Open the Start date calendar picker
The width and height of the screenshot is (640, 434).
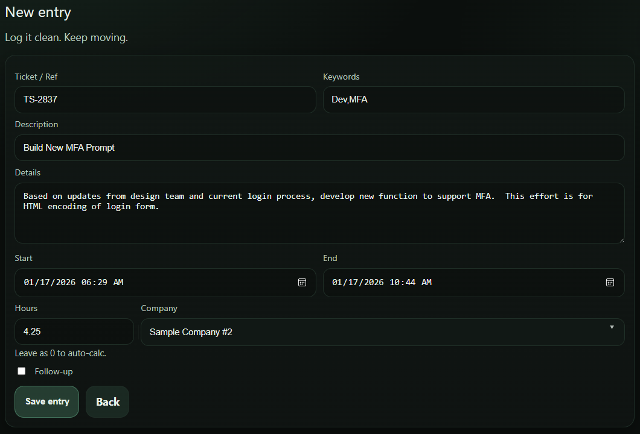pyautogui.click(x=302, y=282)
